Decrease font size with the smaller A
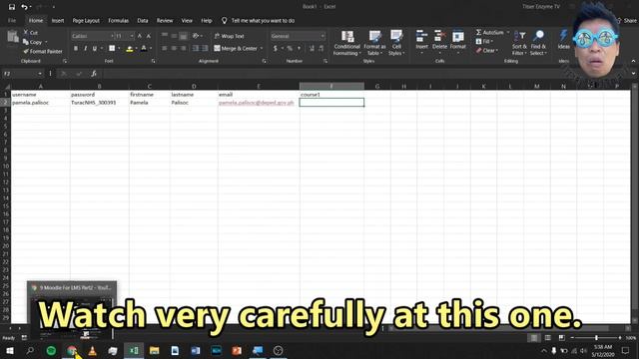The height and width of the screenshot is (359, 639). tap(149, 36)
